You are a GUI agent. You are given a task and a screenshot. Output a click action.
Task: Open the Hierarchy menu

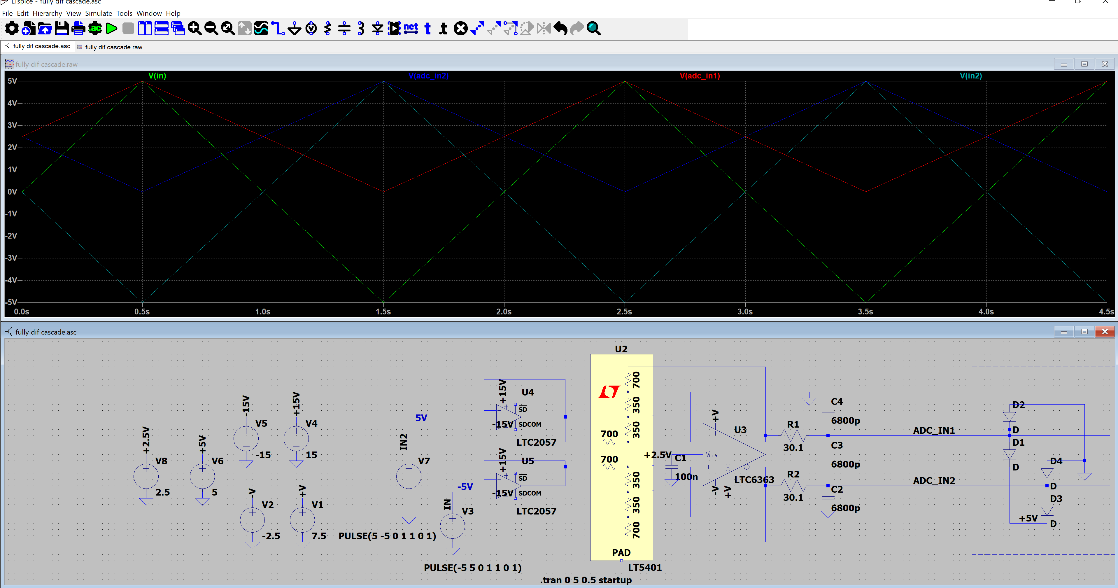click(47, 13)
